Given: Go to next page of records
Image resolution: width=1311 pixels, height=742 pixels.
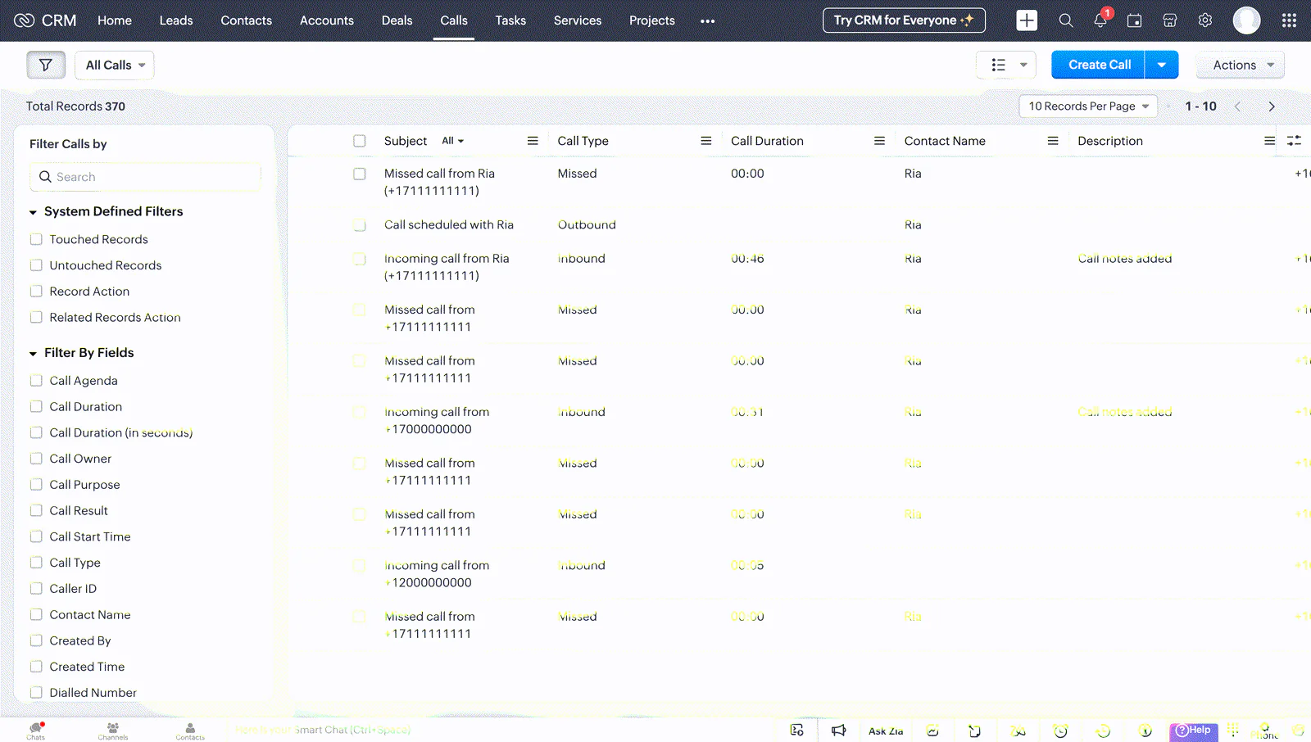Looking at the screenshot, I should coord(1272,106).
